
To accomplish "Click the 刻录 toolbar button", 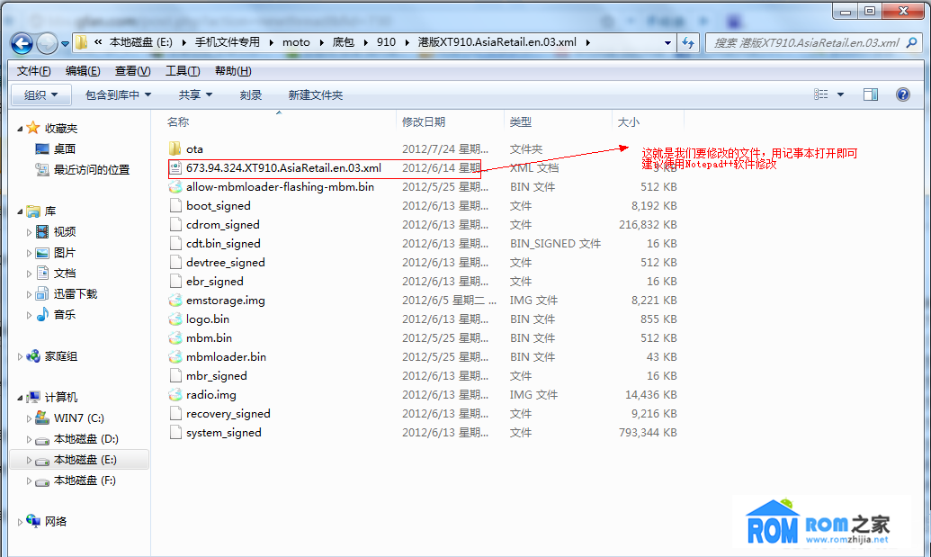I will click(x=251, y=95).
